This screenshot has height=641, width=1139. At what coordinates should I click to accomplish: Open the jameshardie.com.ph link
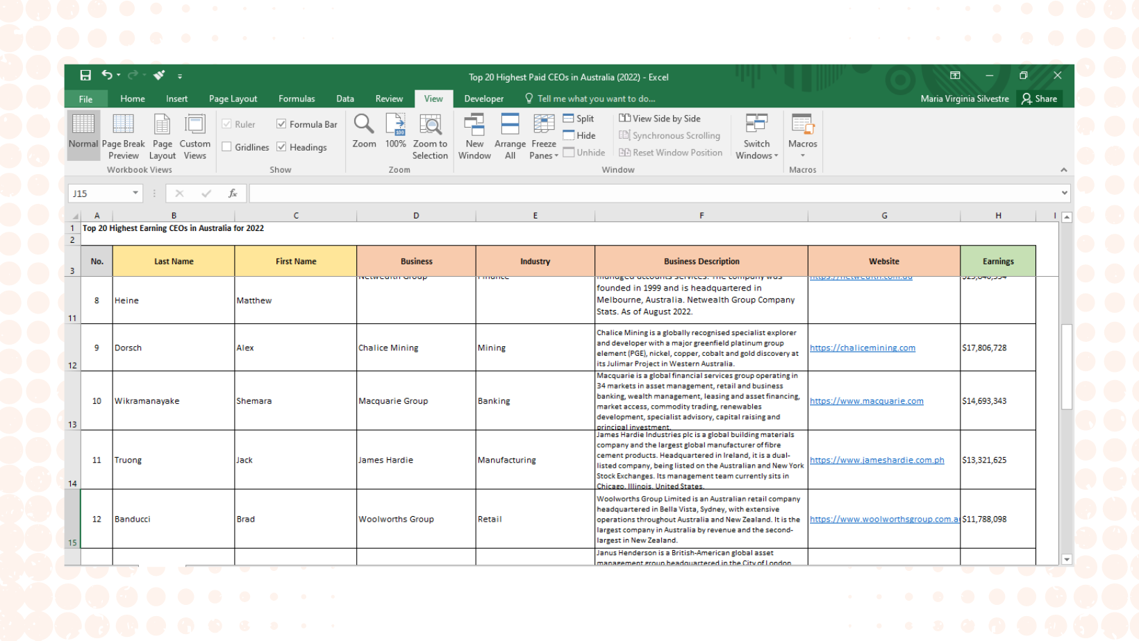tap(877, 460)
